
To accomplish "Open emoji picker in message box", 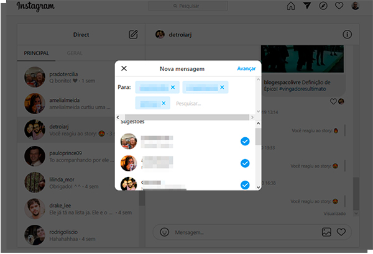I will point(164,232).
